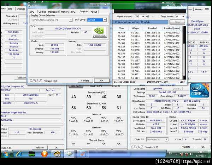Open About tab in front CPU-Z window
Viewport: 212px width, 165px height.
[94, 12]
